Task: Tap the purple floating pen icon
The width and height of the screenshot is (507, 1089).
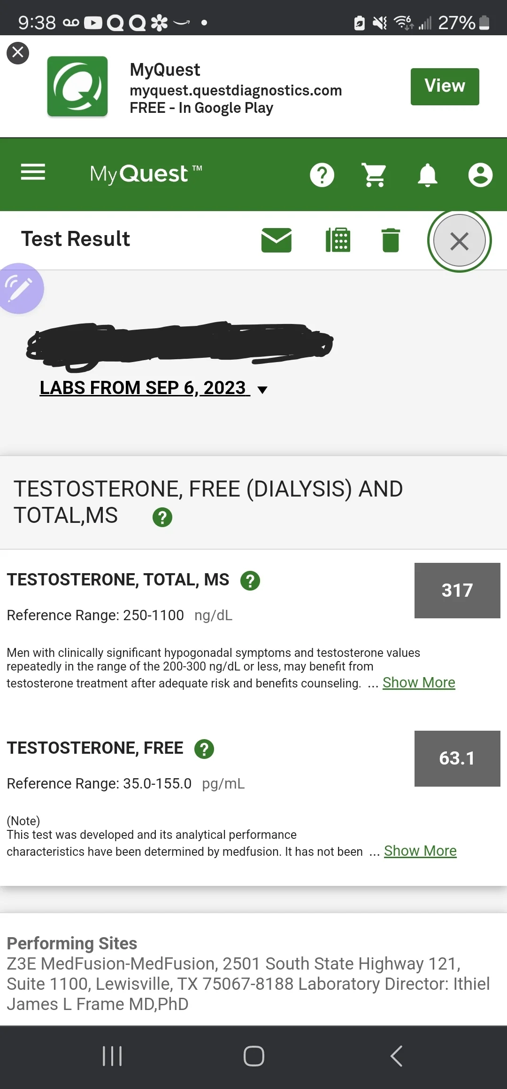Action: click(19, 288)
